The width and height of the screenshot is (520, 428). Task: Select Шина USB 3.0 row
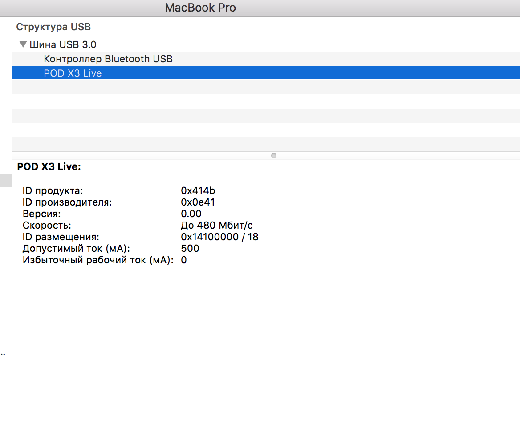click(x=266, y=44)
